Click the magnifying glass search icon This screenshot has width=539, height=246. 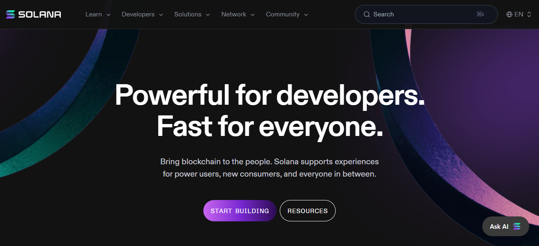367,14
